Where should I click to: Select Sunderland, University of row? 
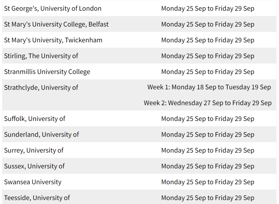click(x=139, y=134)
